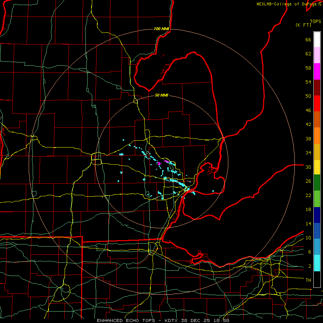323x323 pixels.
Task: Click the 58 value on the legend
Action: click(x=308, y=68)
